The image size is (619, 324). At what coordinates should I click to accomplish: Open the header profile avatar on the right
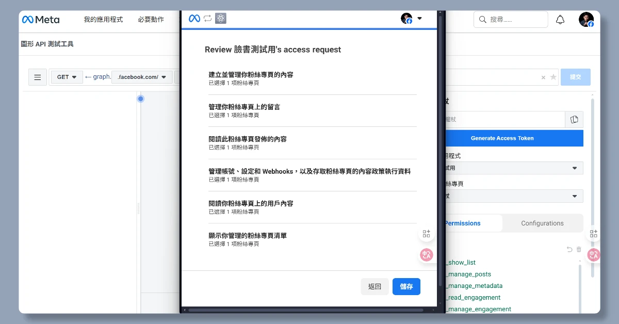pos(585,20)
